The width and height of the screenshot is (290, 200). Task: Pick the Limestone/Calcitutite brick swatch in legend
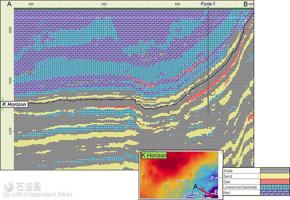pyautogui.click(x=275, y=187)
